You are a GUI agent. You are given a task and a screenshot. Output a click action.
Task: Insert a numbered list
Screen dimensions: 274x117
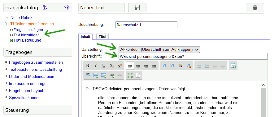coord(207,66)
